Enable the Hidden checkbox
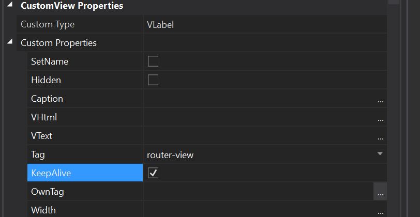Image resolution: width=420 pixels, height=217 pixels. [x=153, y=80]
